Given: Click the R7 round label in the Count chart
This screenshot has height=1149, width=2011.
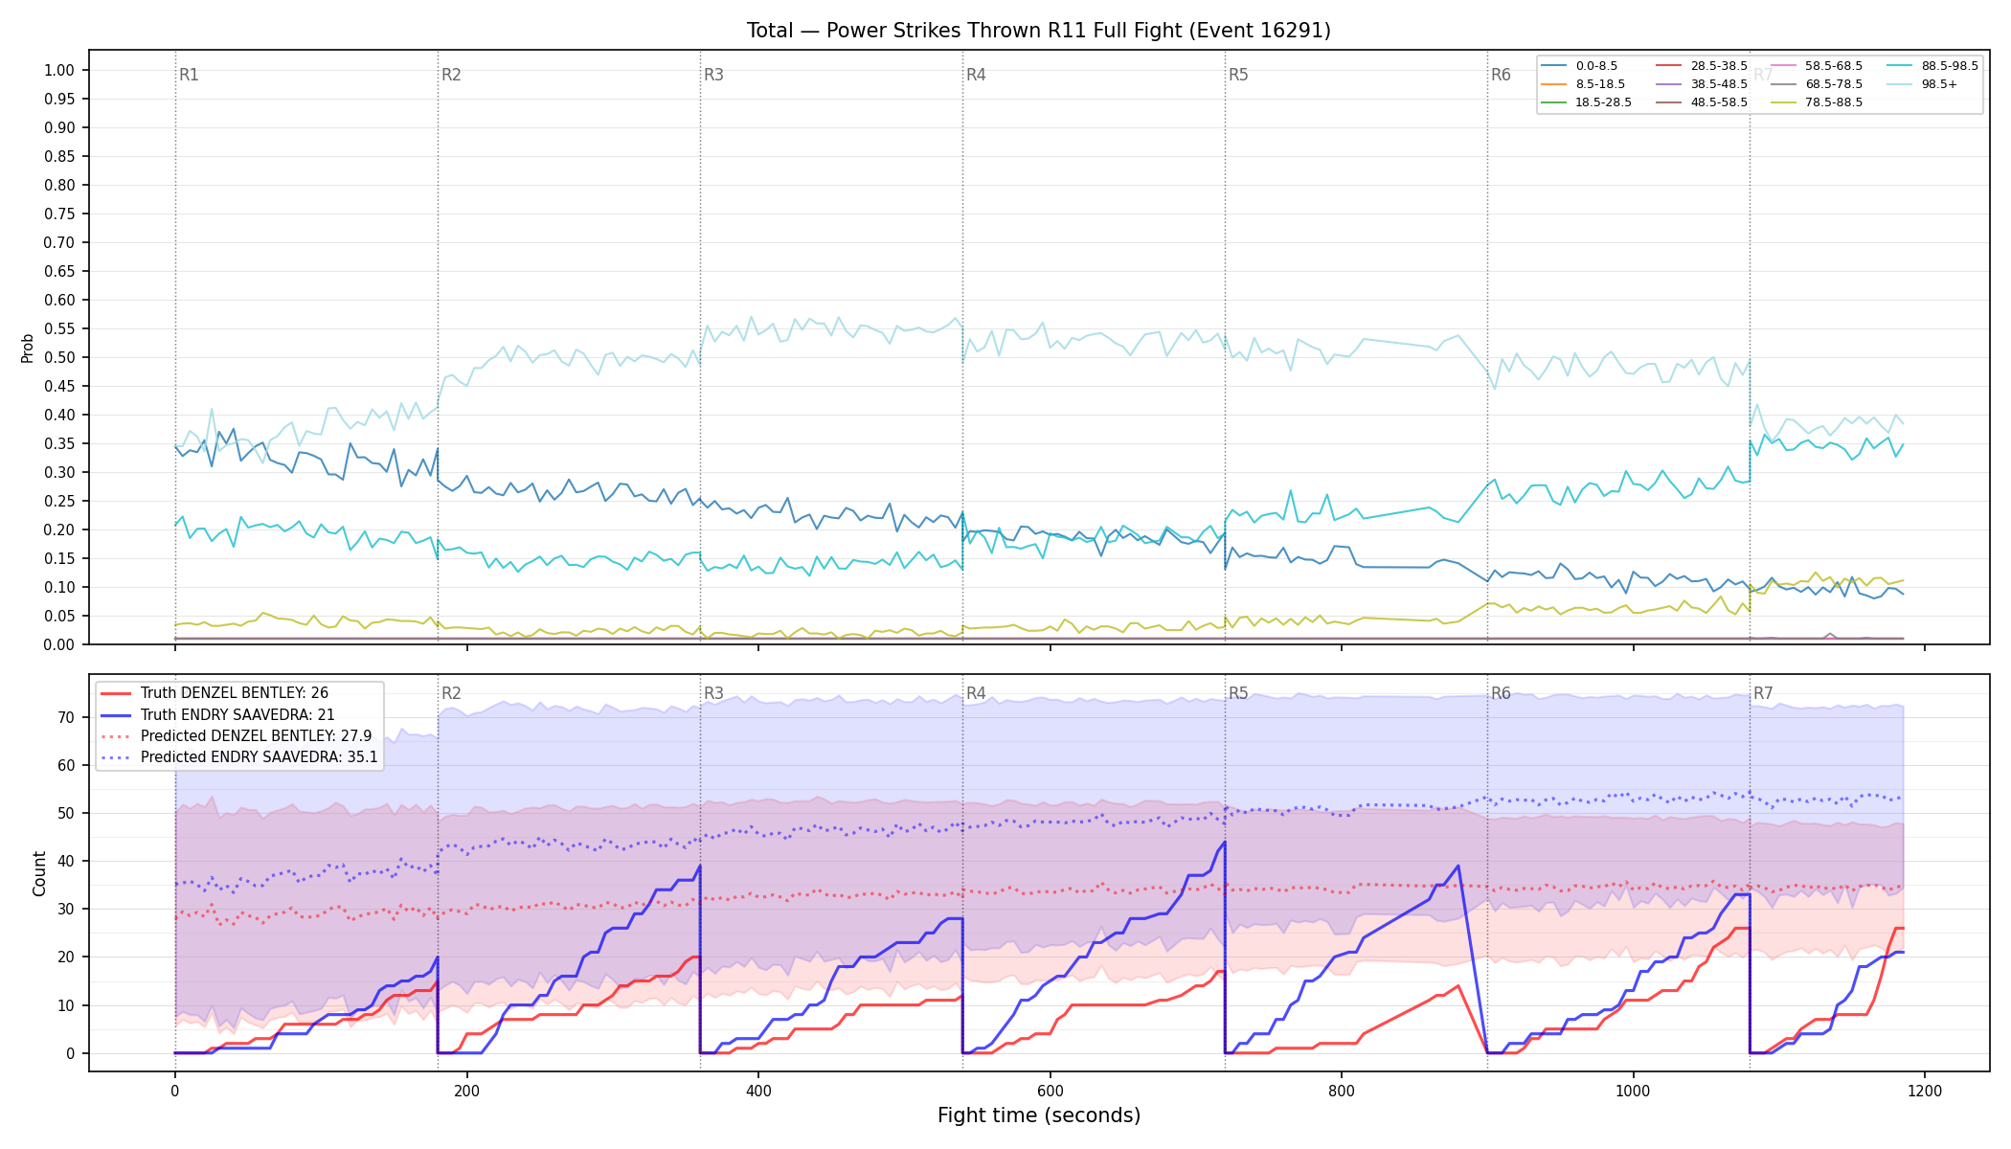Looking at the screenshot, I should (1763, 693).
